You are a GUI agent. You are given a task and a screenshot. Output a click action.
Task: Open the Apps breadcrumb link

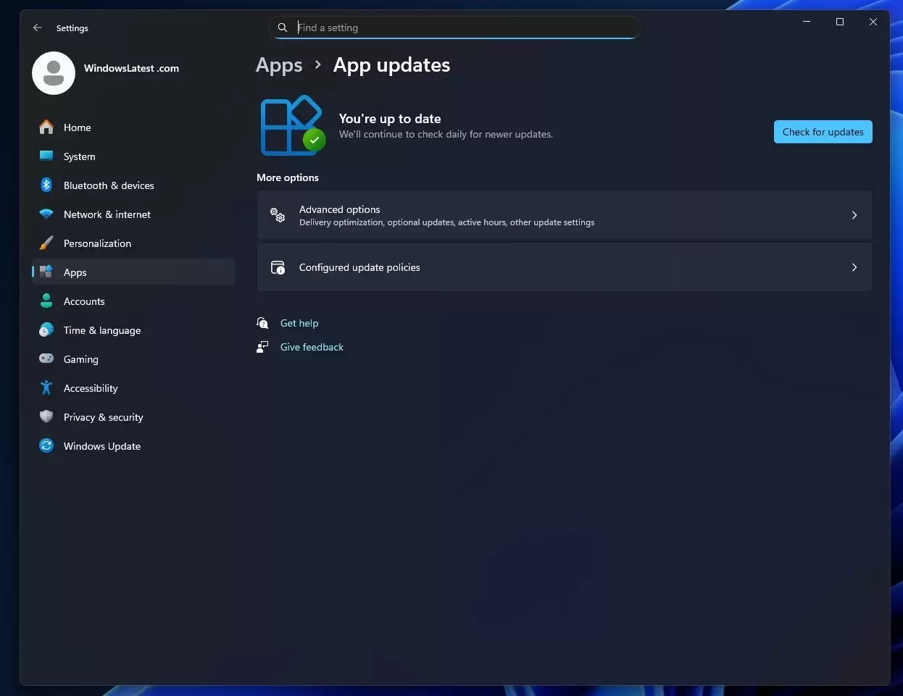279,65
